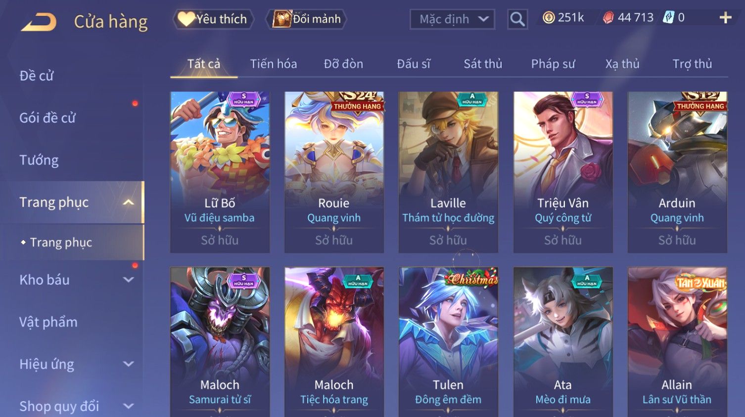Tap the plus icon to add currency
This screenshot has height=417, width=745.
725,18
